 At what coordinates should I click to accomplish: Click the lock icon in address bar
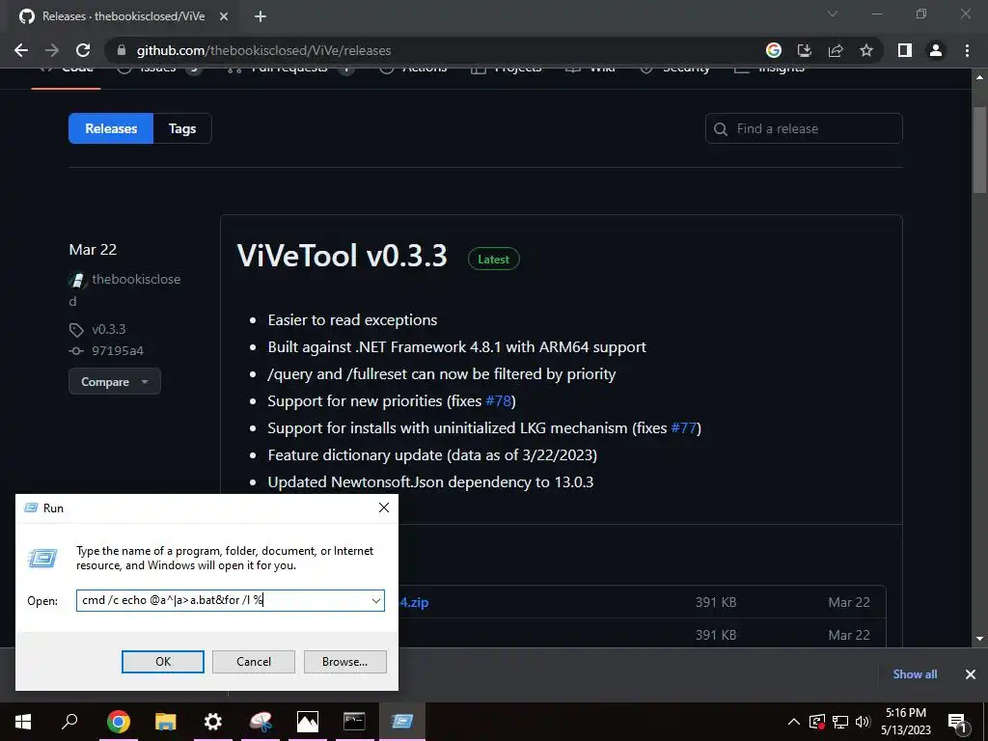pyautogui.click(x=122, y=50)
